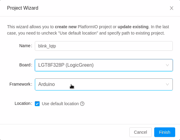Click the Name field label

(x=25, y=46)
